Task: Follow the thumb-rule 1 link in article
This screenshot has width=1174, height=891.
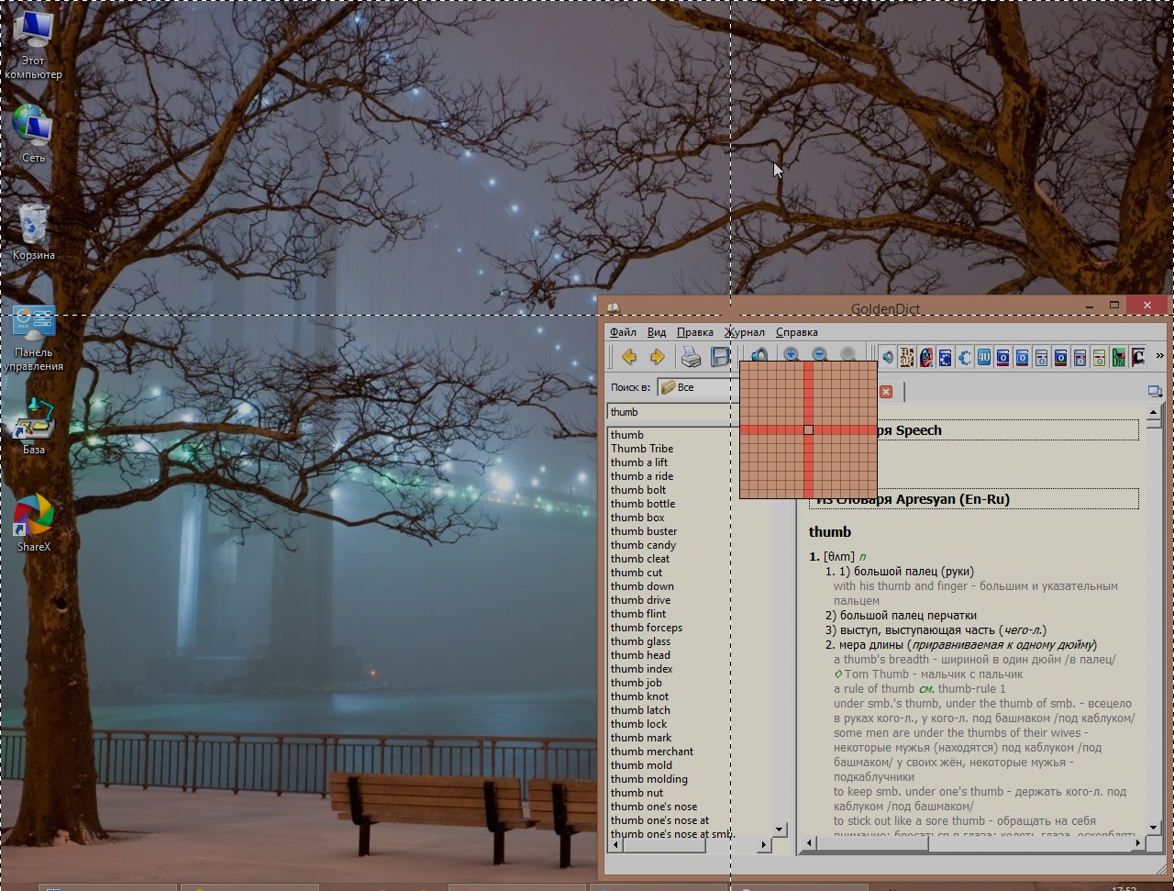Action: (971, 689)
